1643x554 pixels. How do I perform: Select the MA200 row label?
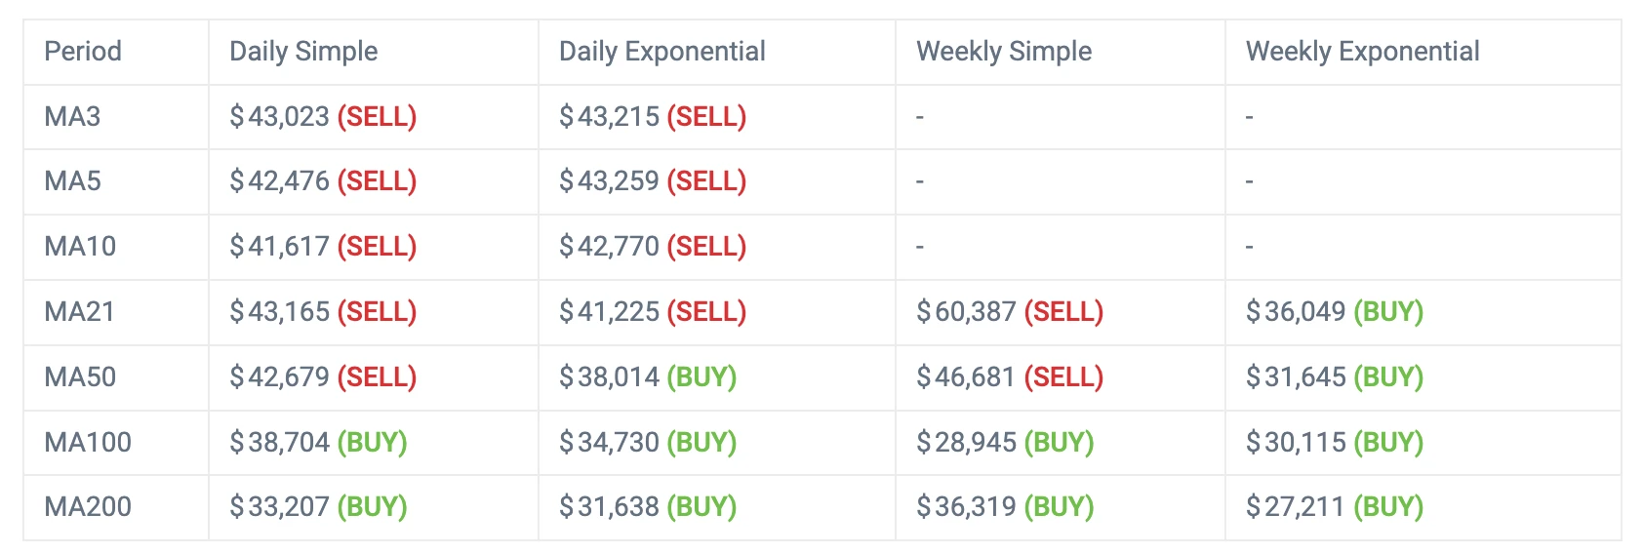[x=88, y=507]
